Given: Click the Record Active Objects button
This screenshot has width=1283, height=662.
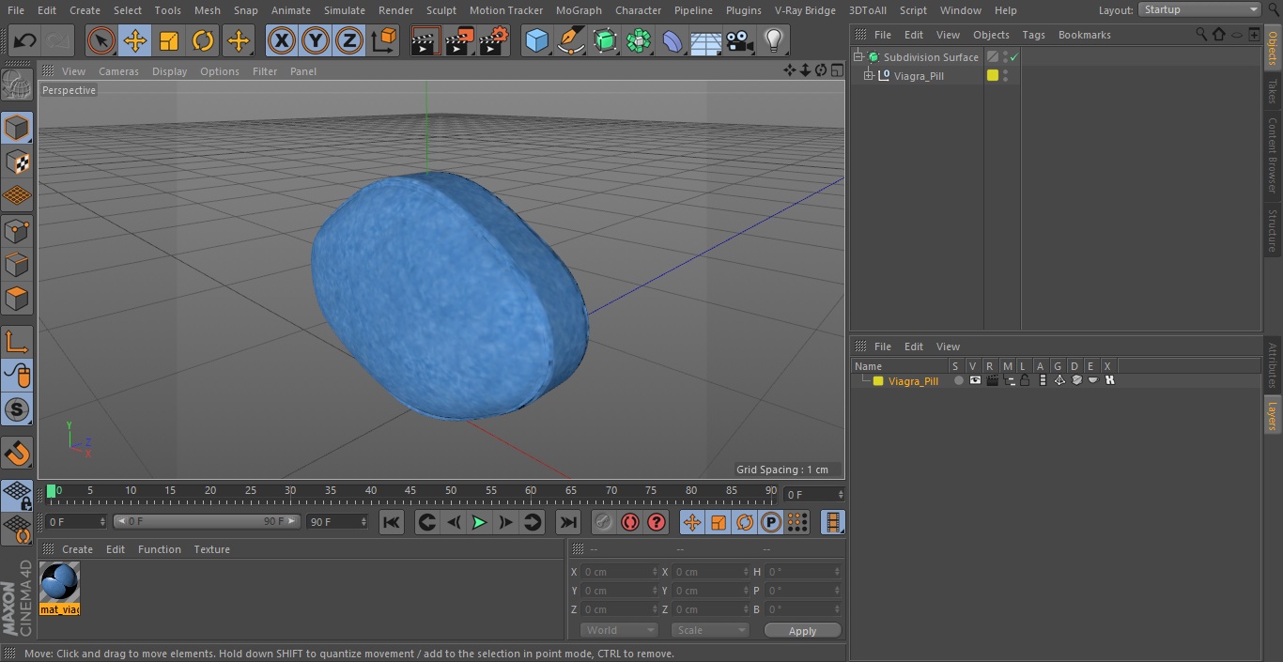Looking at the screenshot, I should click(603, 522).
